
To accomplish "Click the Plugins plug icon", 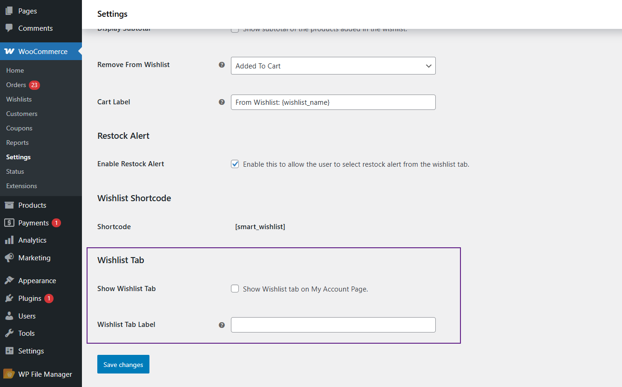I will tap(9, 299).
